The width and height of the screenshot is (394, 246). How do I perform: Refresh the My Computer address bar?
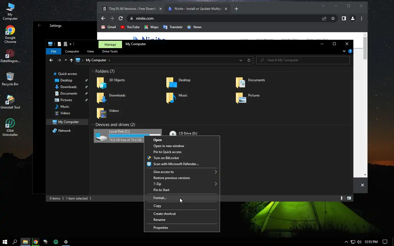[x=249, y=60]
